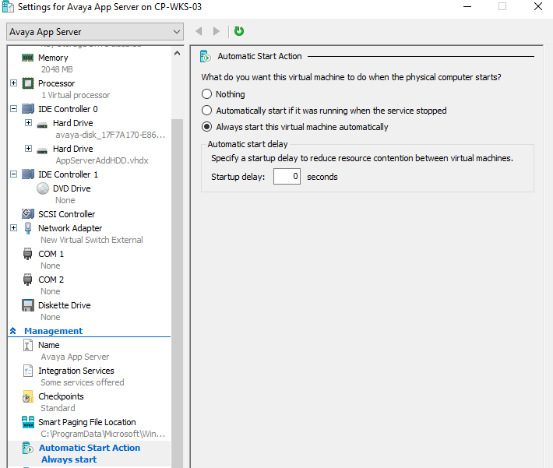Image resolution: width=553 pixels, height=468 pixels.
Task: Close the Settings window
Action: click(538, 7)
